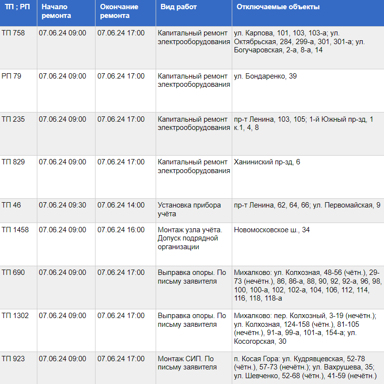Viewport: 384px width, 384px height.
Task: Select the "Отключаемые объекты" column header
Action: (278, 7)
